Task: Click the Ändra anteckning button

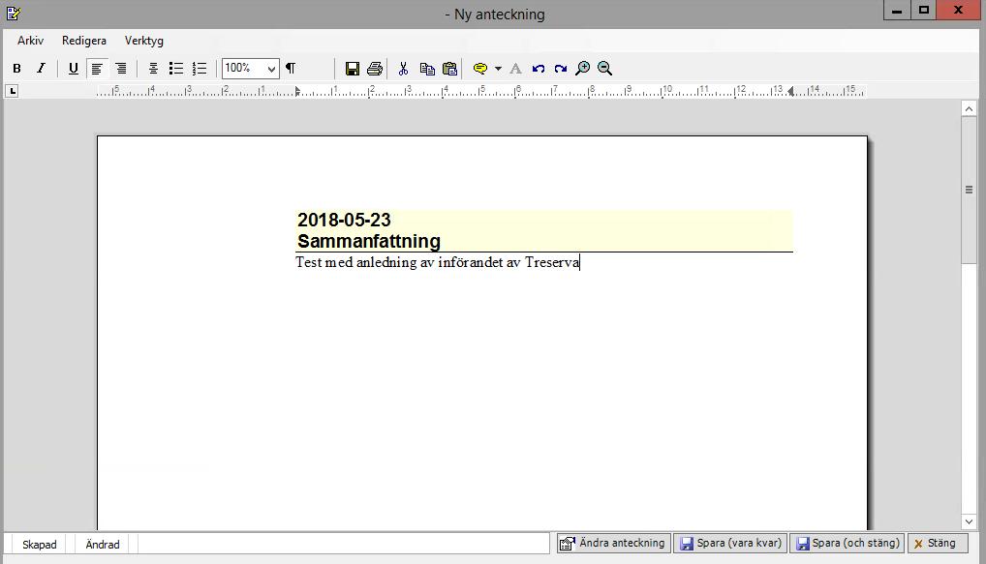Action: [x=613, y=544]
